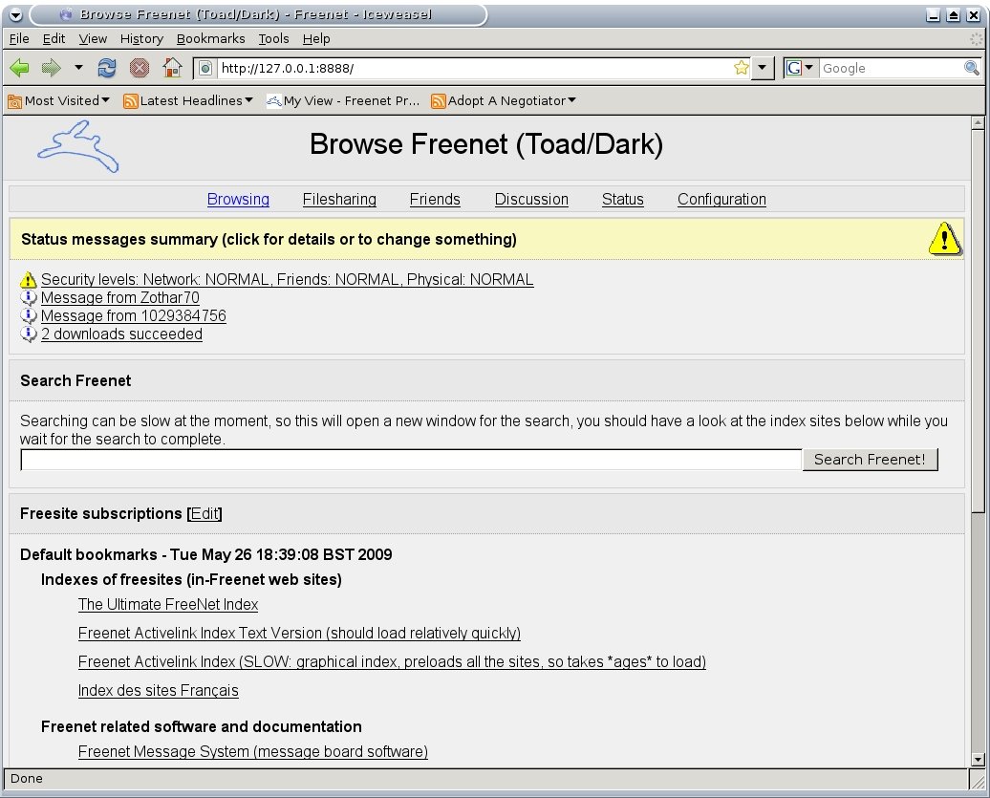Click the Search Freenet! button
The image size is (990, 798).
870,460
